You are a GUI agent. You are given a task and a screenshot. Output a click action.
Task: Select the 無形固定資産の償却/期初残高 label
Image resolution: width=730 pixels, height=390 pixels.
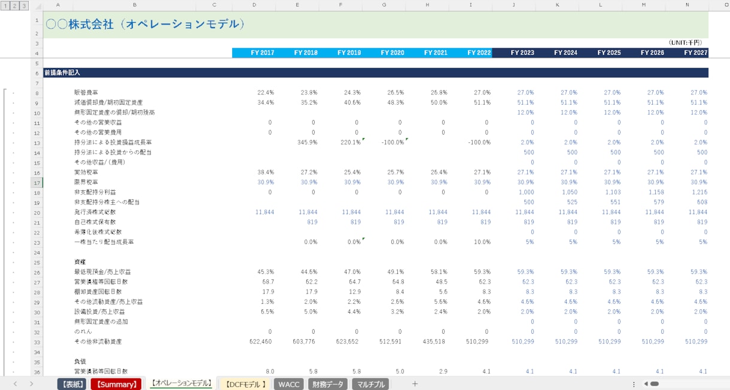click(x=114, y=112)
